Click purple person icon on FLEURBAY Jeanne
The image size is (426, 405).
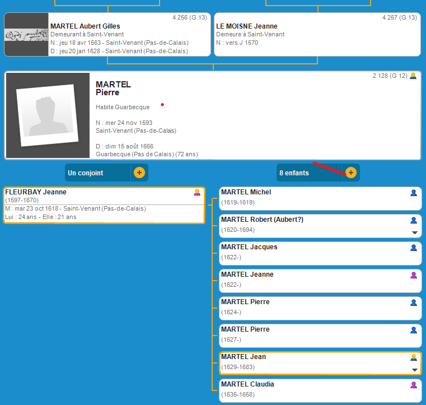(197, 192)
